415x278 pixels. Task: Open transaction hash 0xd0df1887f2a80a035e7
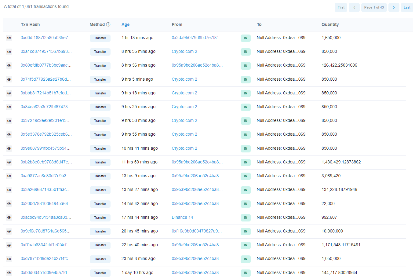46,38
